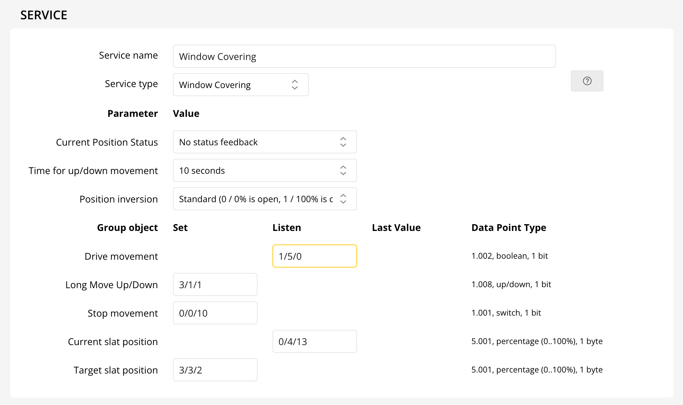Click the help question mark button
This screenshot has height=405, width=683.
[587, 81]
